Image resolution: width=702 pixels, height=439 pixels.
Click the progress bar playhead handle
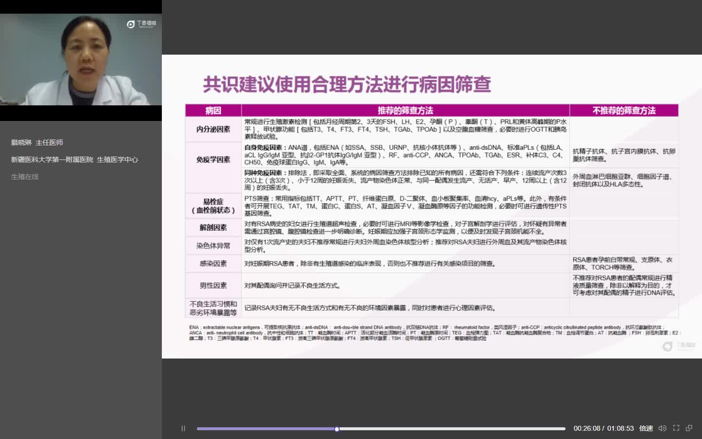coord(337,429)
